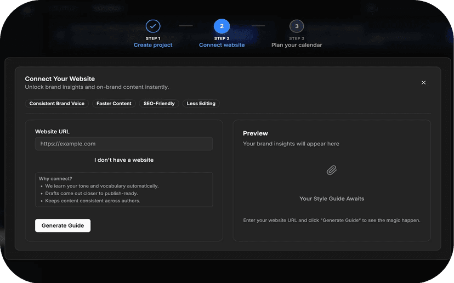The height and width of the screenshot is (283, 454).
Task: Click 'Unlock brand insights' subtitle text
Action: pyautogui.click(x=97, y=87)
